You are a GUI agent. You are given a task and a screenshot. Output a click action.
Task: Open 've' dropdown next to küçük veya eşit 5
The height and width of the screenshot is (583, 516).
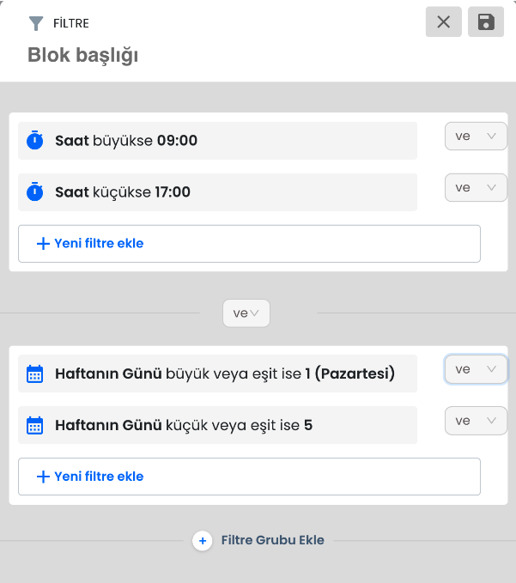pos(476,421)
